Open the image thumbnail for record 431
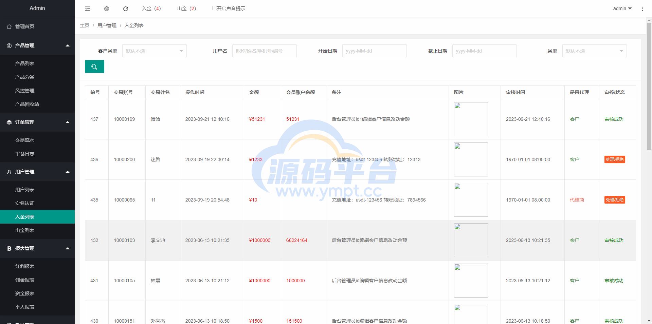The image size is (652, 324). (x=471, y=281)
